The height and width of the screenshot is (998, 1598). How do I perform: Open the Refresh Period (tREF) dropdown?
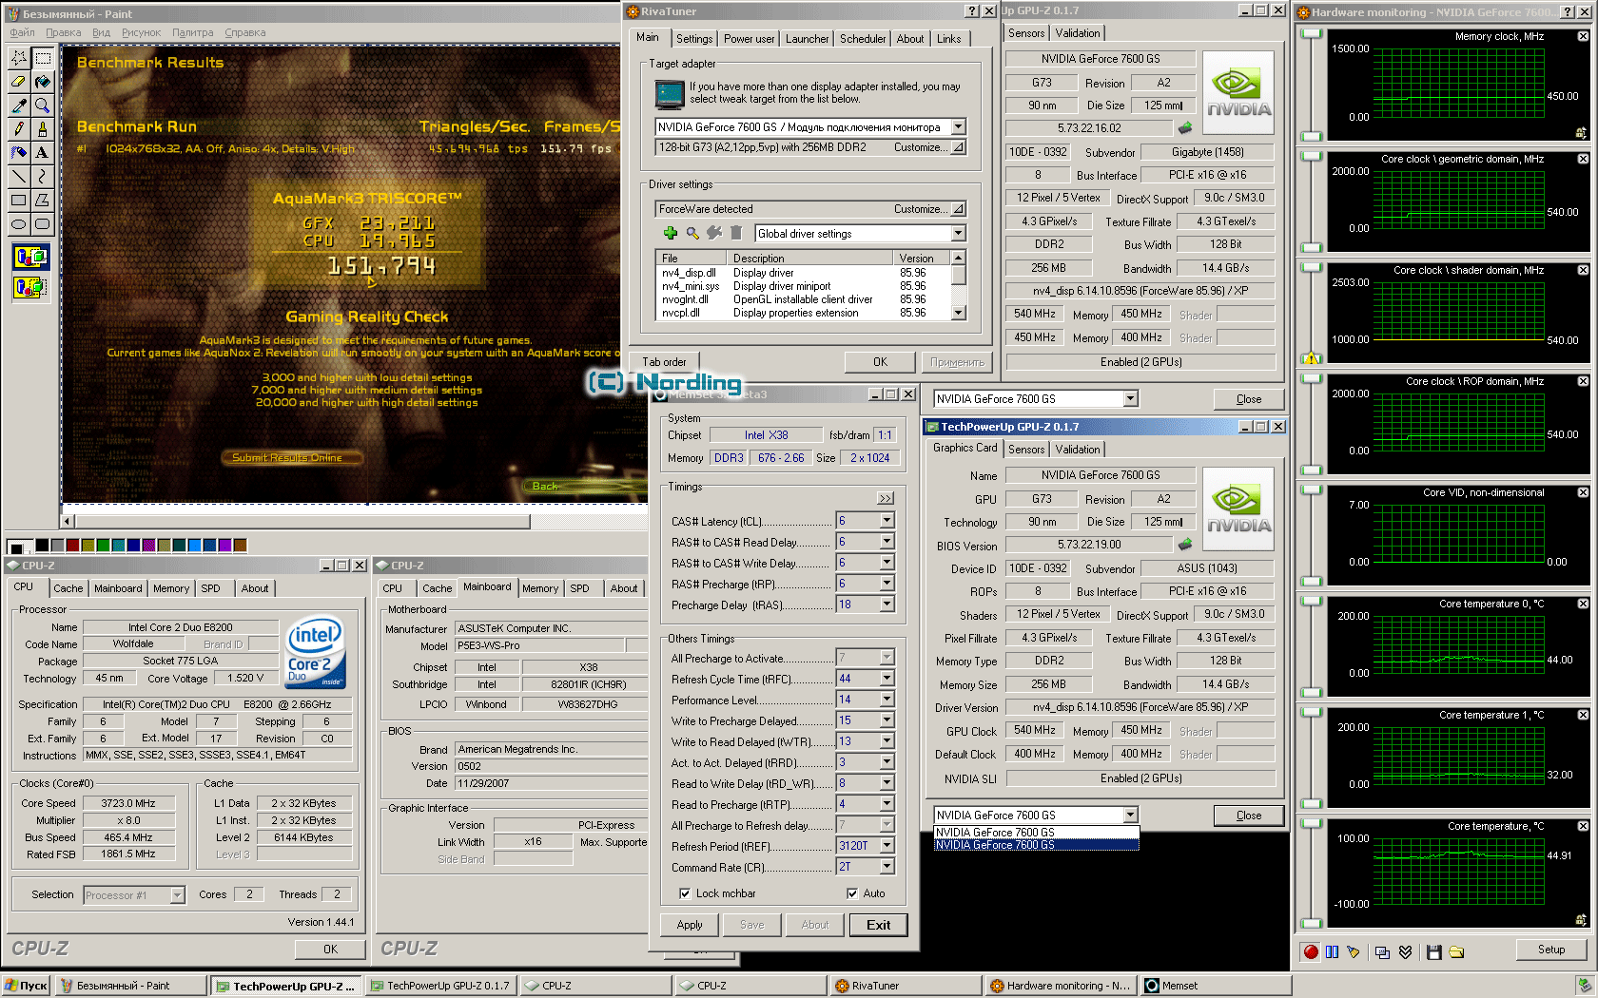(x=887, y=846)
